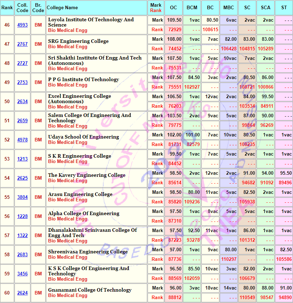Click the 4978 college code link

(x=22, y=140)
